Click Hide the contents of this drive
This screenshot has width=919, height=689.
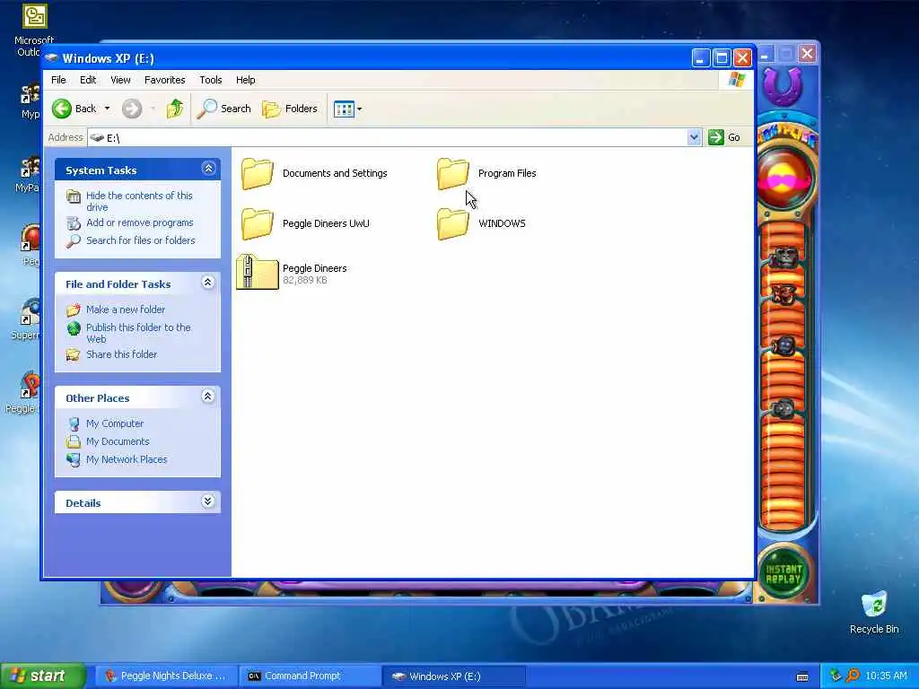[x=139, y=201]
